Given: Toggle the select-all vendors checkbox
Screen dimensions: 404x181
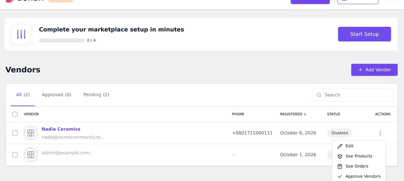Looking at the screenshot, I should pos(15,114).
